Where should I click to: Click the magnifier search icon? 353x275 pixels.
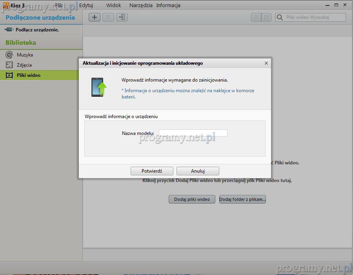[280, 17]
